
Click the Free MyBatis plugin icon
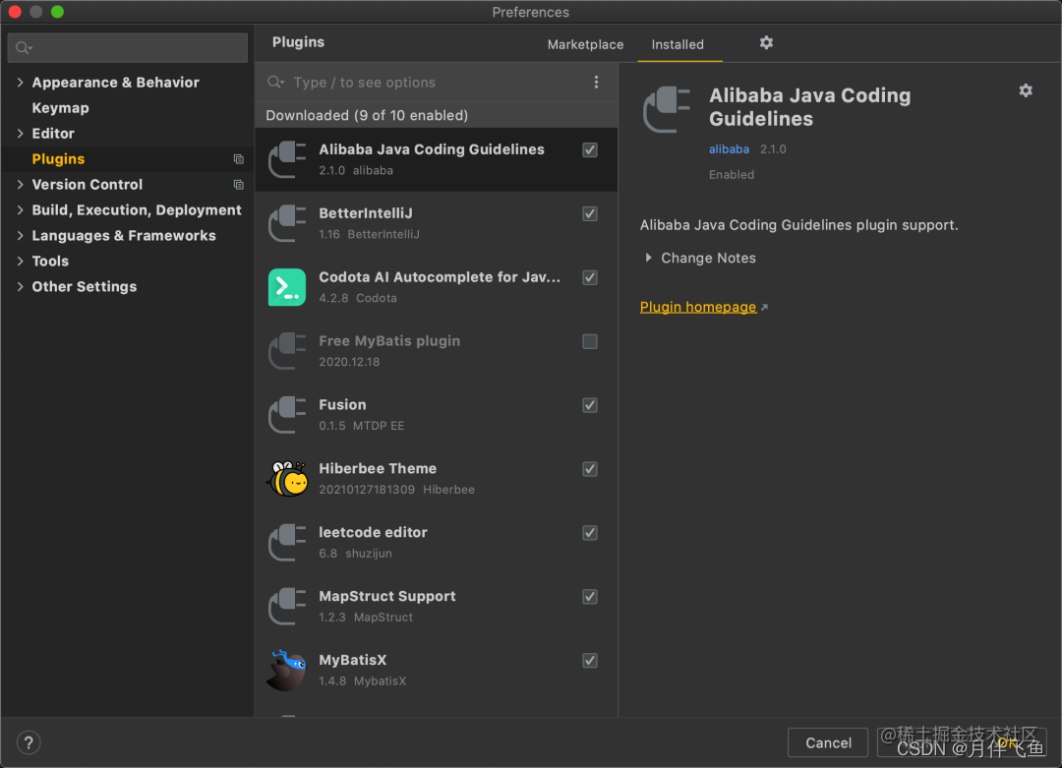point(288,351)
